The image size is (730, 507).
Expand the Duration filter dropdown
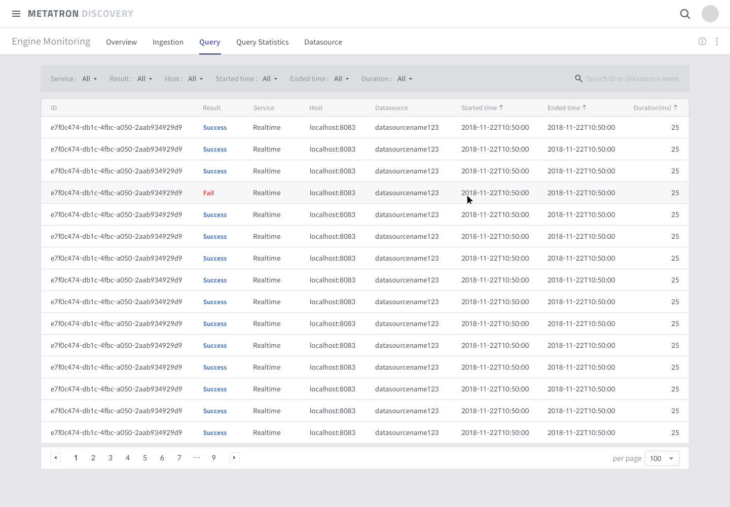(405, 79)
